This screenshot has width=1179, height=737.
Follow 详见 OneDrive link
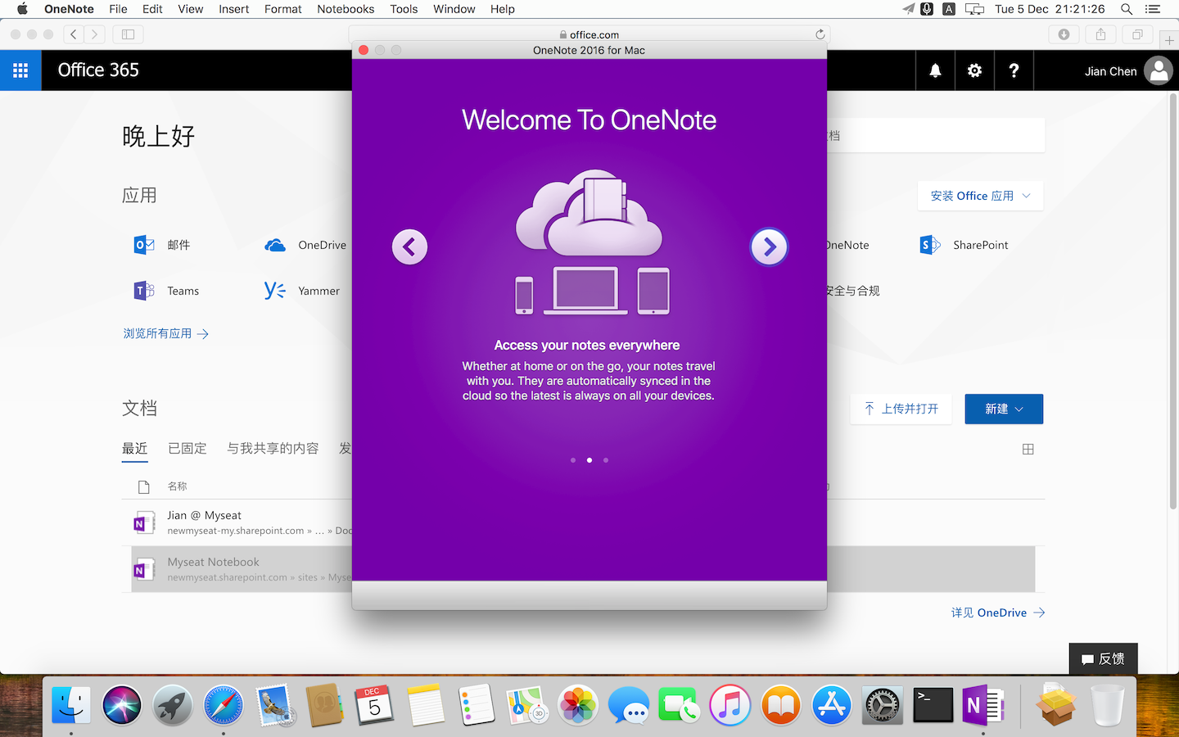[x=998, y=613]
